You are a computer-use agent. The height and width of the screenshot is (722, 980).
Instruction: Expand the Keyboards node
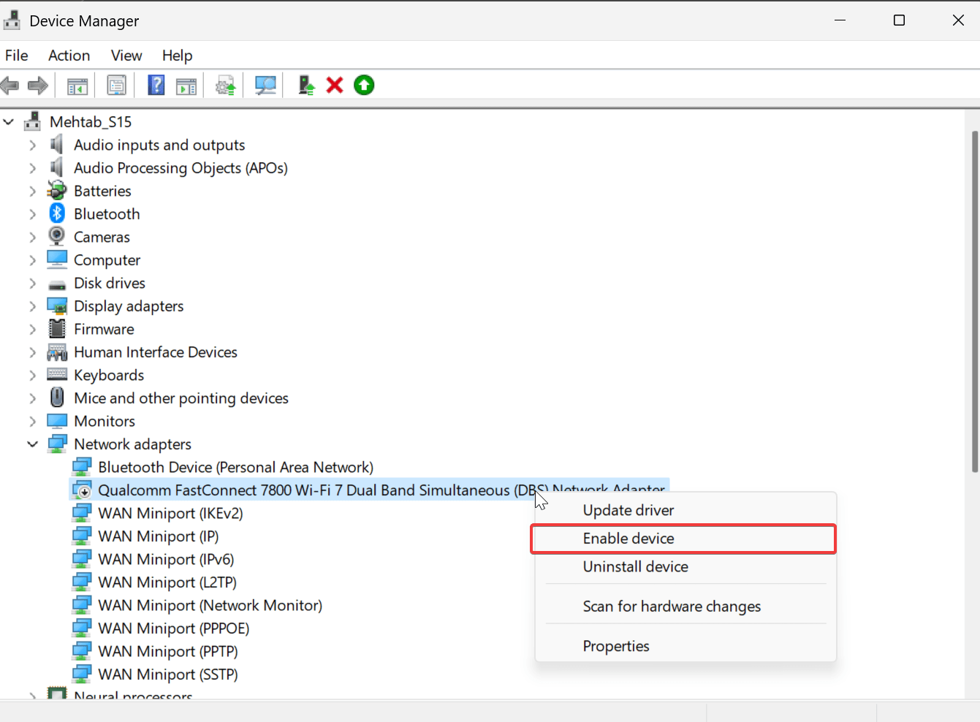32,376
